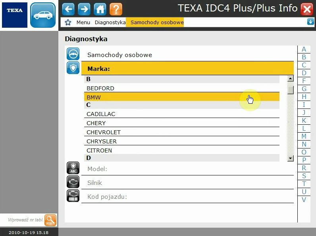Screen dimensions: 316x236
Task: Click the back arrow navigation button
Action: pyautogui.click(x=69, y=9)
